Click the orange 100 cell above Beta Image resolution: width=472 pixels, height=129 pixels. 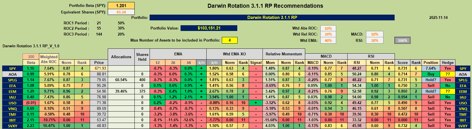(31, 57)
